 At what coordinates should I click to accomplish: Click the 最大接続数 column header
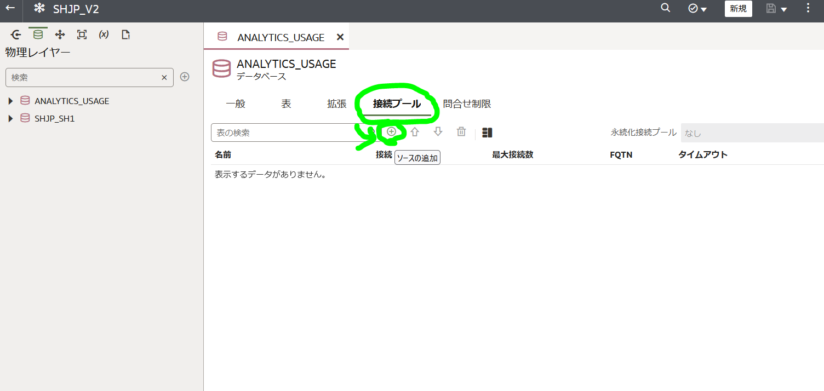click(x=513, y=154)
